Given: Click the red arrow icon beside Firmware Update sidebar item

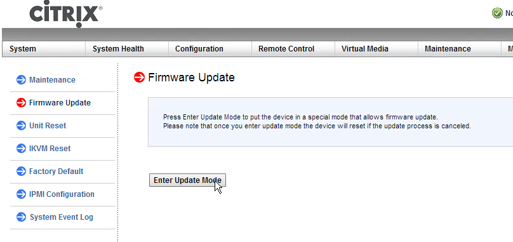Looking at the screenshot, I should [x=21, y=103].
